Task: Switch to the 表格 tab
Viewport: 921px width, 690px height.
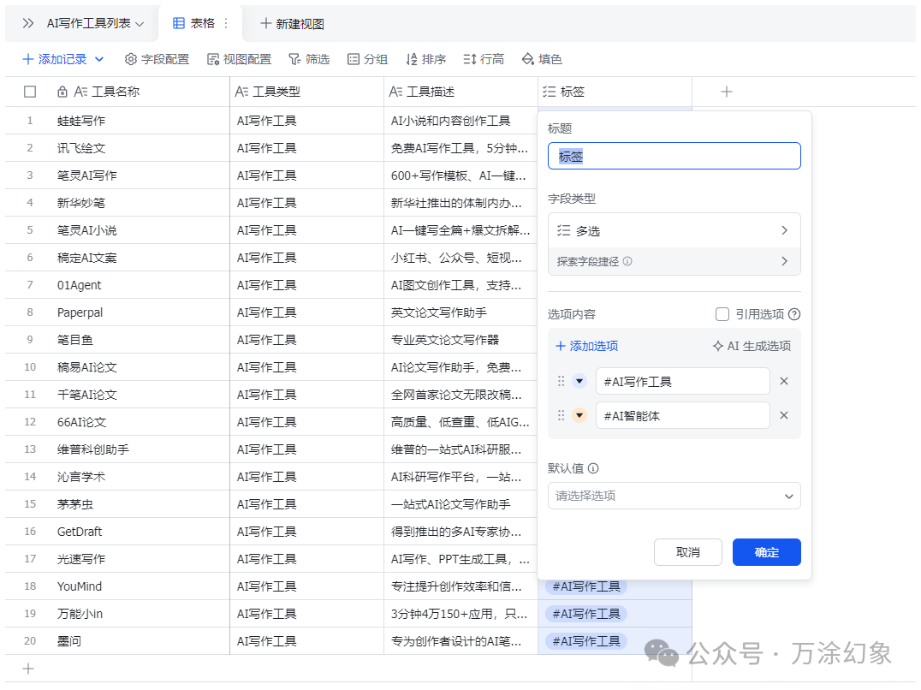Action: click(200, 23)
